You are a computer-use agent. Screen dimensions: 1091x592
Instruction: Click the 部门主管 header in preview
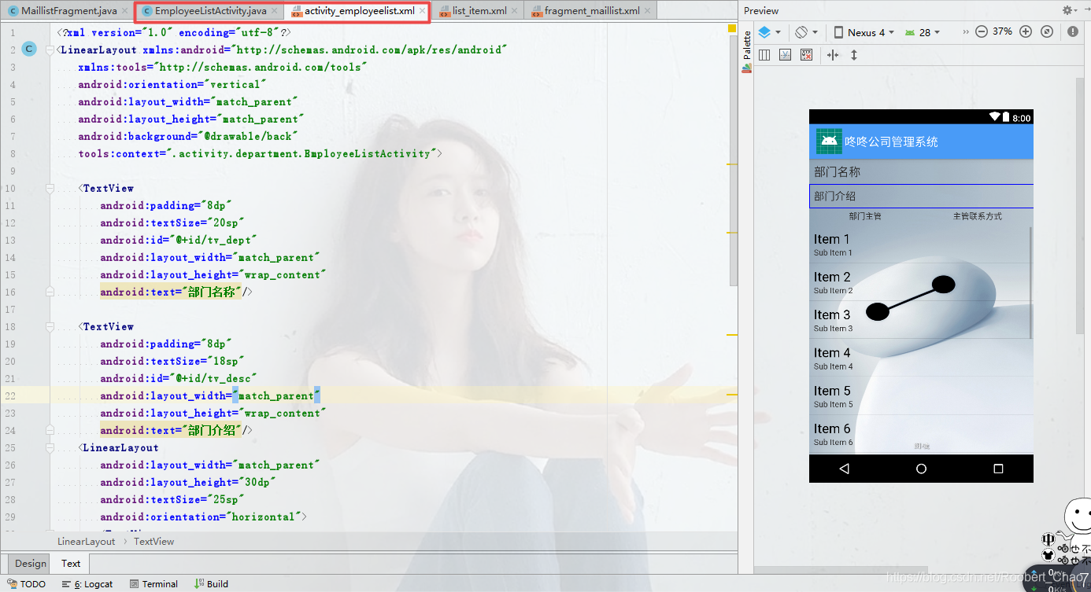point(865,216)
